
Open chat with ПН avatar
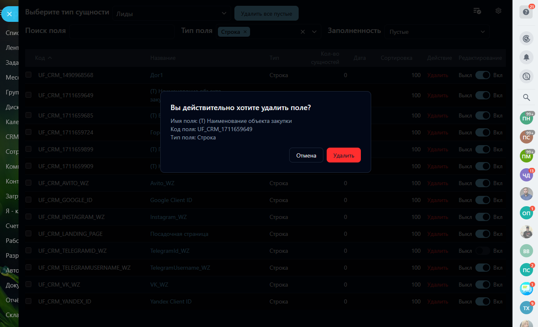(x=526, y=118)
